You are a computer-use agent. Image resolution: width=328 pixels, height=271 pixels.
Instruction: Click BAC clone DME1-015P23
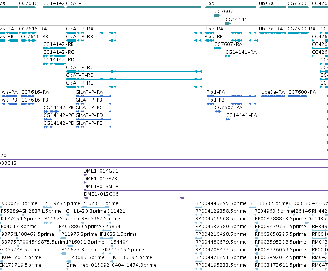tap(101, 179)
